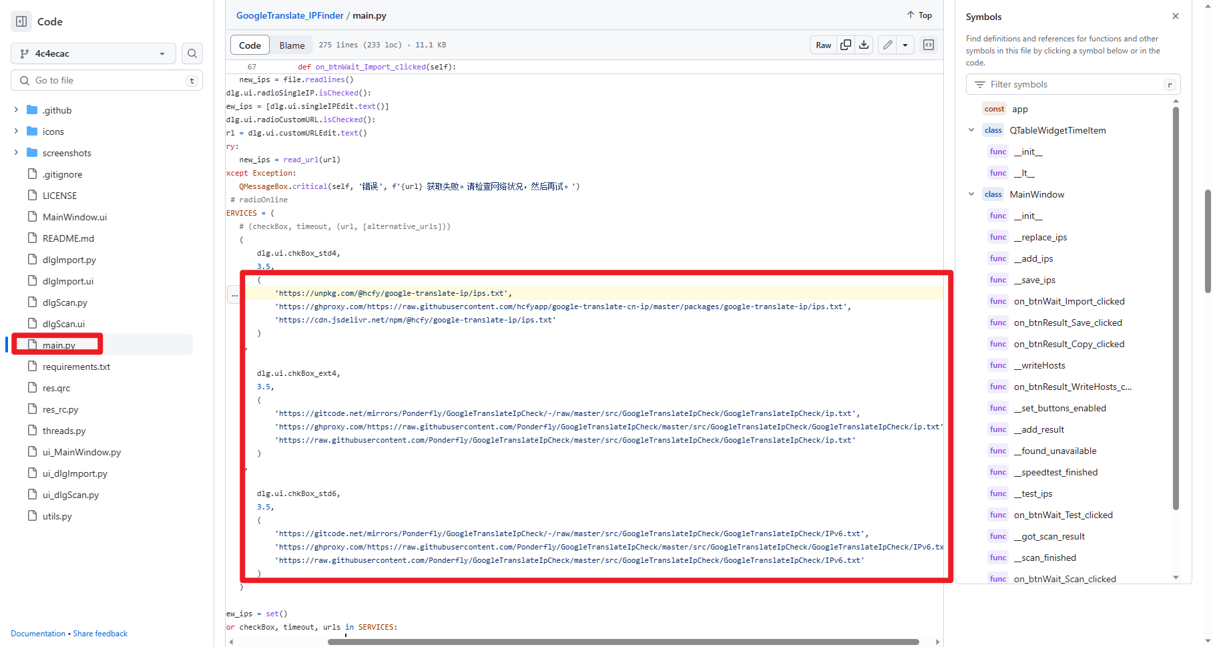Open ui_MainWindow.py file
Image resolution: width=1213 pixels, height=647 pixels.
click(x=81, y=452)
